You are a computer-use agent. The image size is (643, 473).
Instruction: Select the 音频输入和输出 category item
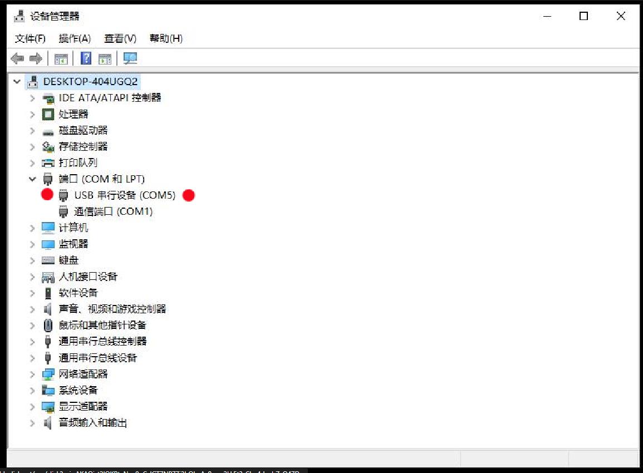92,422
